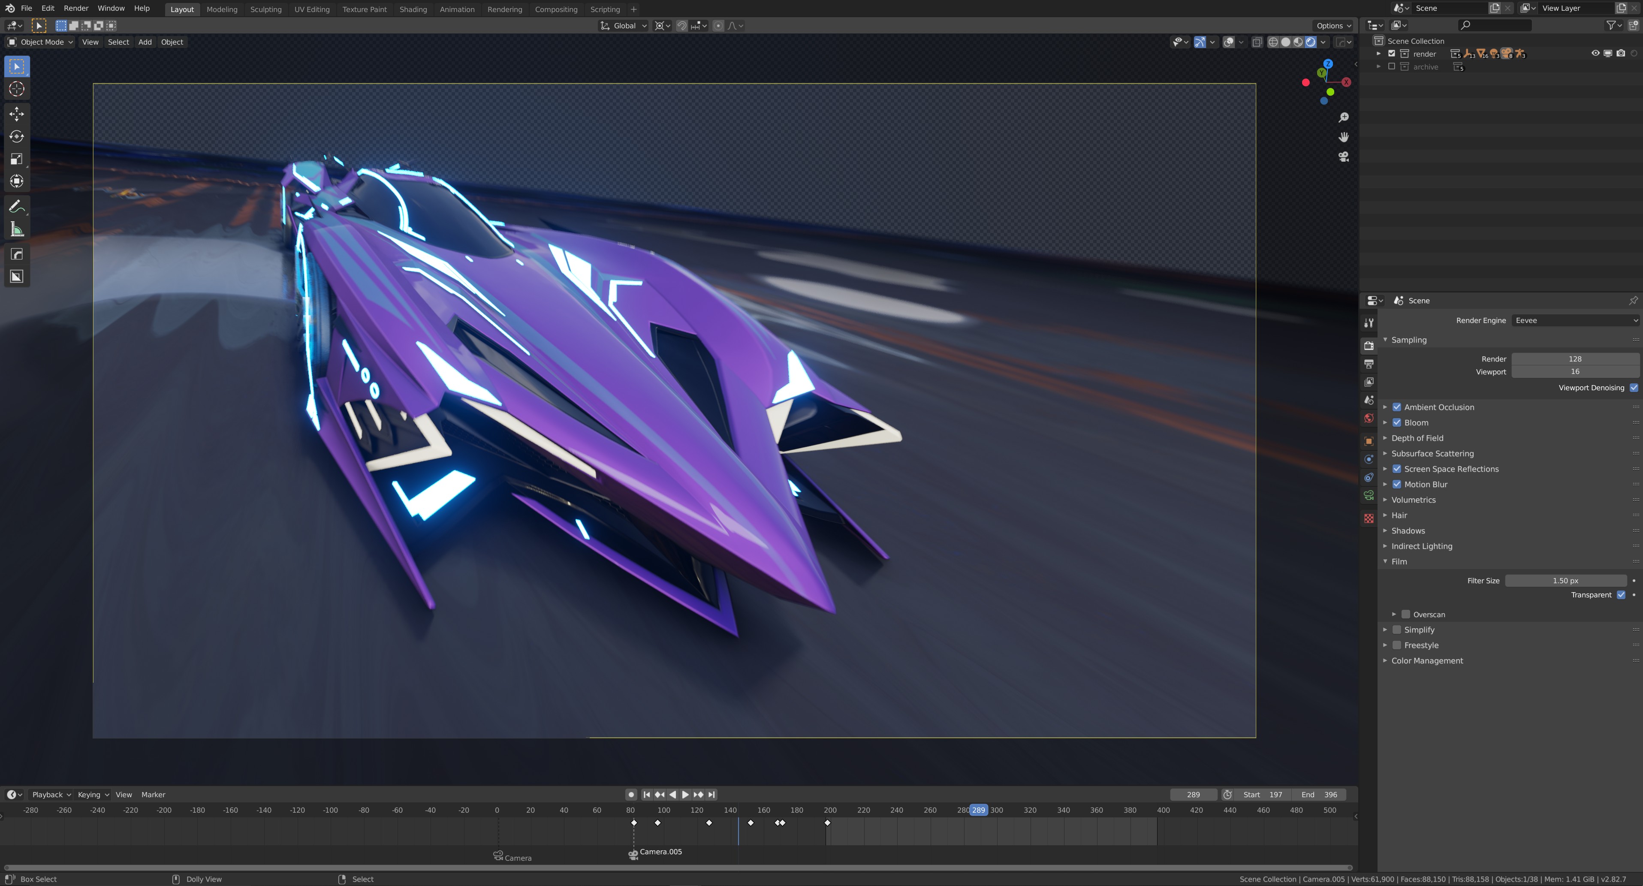Open Output Properties via the printer icon

(x=1369, y=364)
